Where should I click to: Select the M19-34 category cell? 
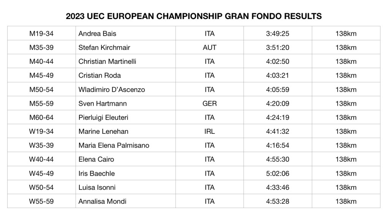(x=41, y=33)
